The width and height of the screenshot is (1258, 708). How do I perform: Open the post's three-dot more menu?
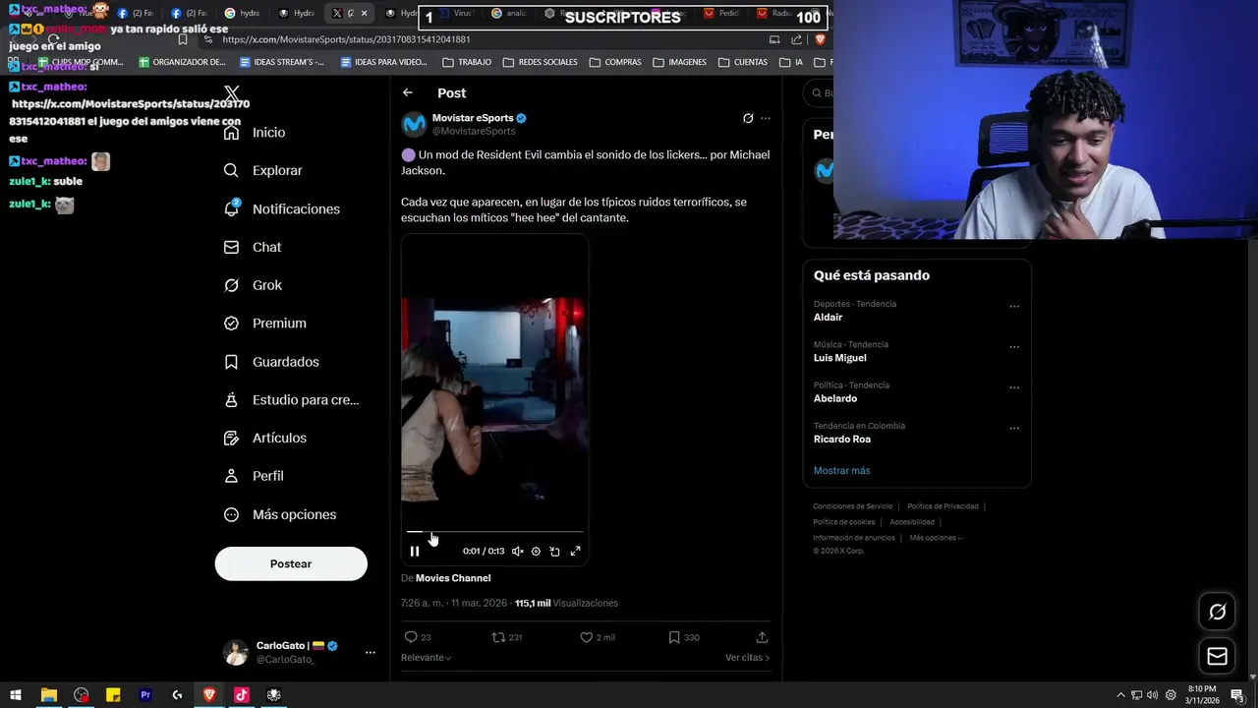pos(766,118)
